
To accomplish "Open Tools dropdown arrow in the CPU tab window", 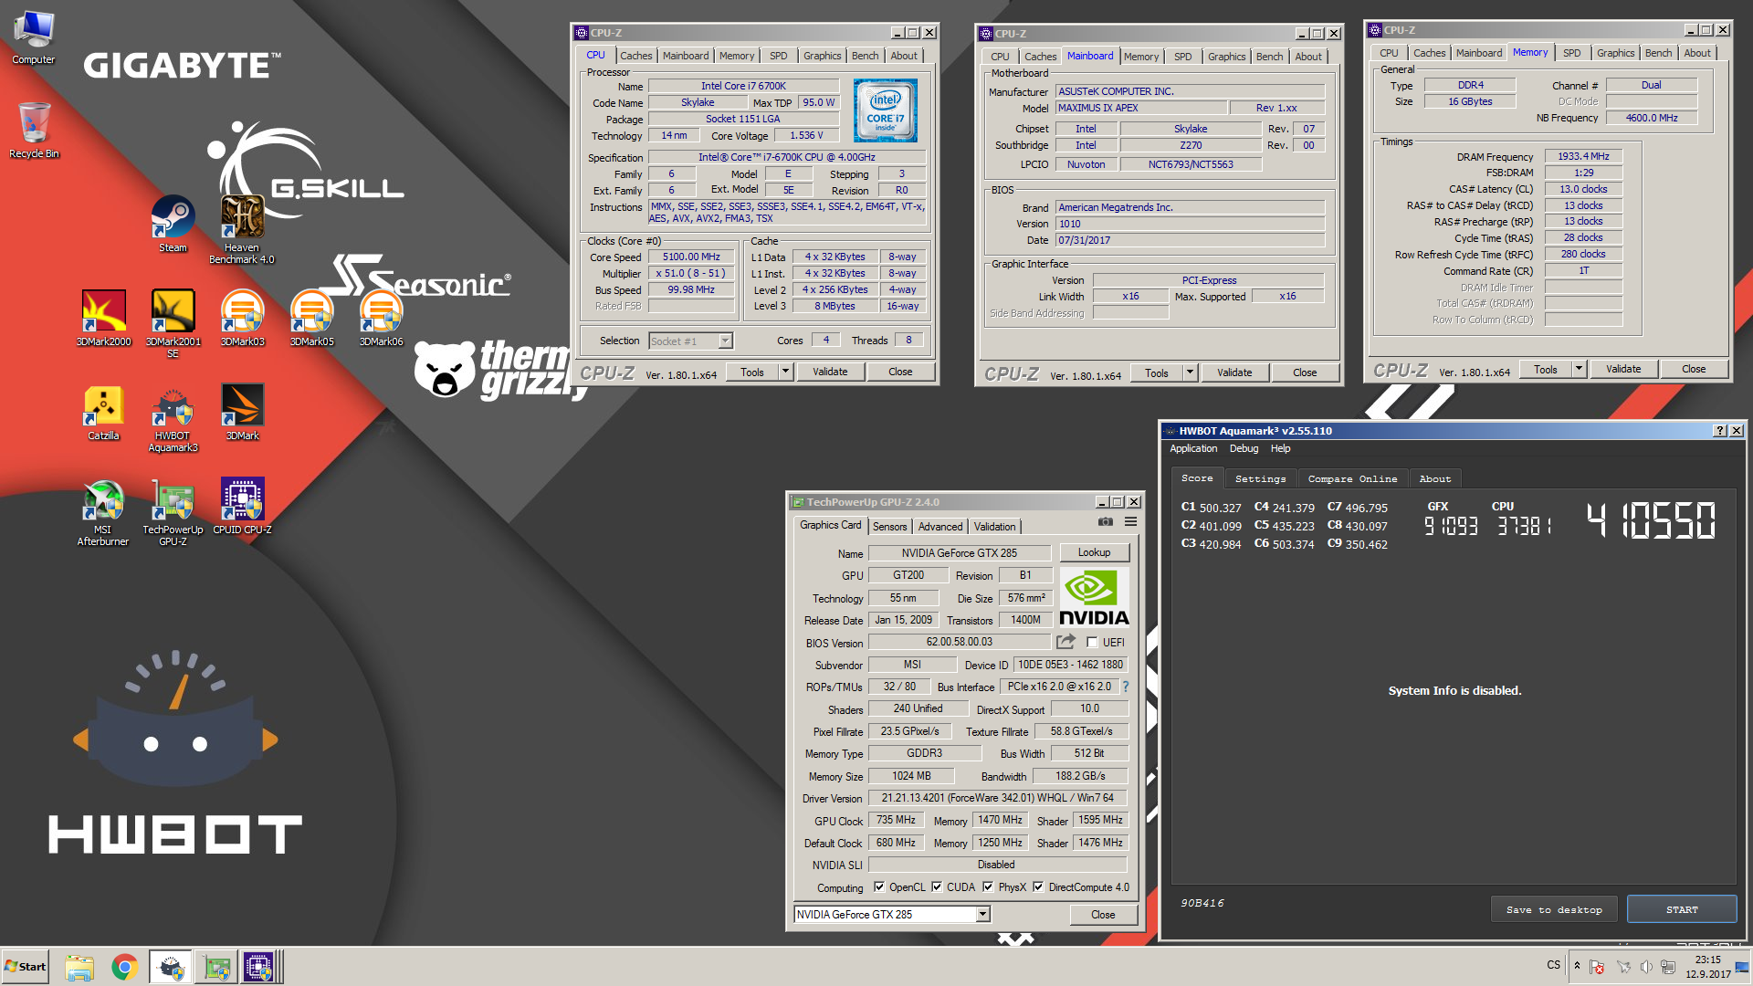I will coord(785,372).
